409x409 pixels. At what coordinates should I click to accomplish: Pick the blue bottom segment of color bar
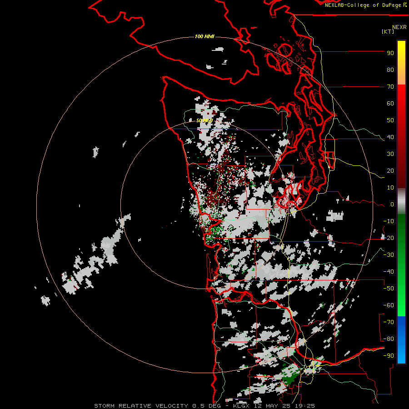[x=401, y=339]
